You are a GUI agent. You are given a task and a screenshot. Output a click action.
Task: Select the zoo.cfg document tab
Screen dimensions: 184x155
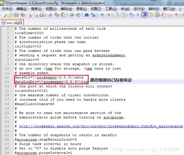pyautogui.click(x=12, y=22)
